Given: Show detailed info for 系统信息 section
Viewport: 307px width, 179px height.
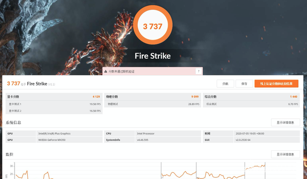Looking at the screenshot, I should pos(285,122).
